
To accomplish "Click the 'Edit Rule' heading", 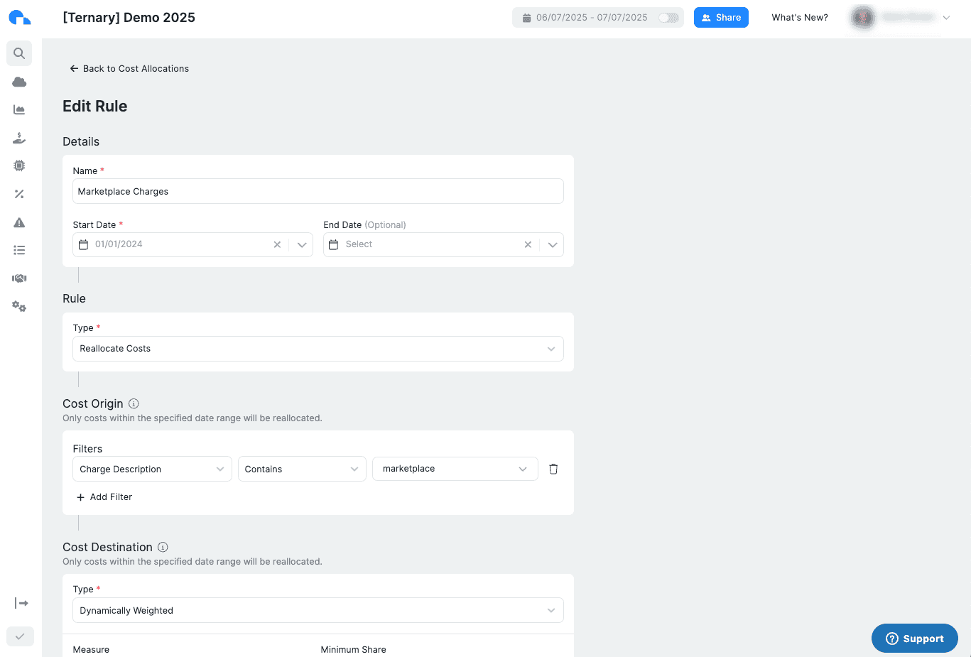I will click(x=95, y=106).
